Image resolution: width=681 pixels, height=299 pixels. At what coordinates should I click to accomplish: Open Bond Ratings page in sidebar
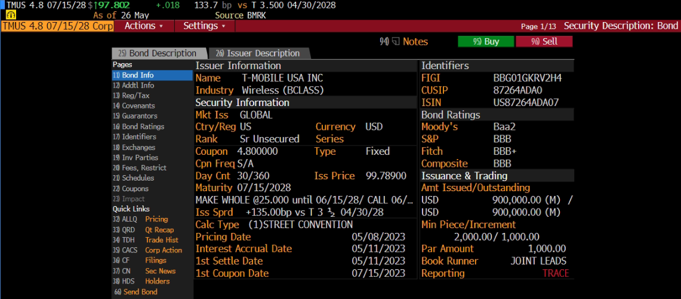(138, 126)
